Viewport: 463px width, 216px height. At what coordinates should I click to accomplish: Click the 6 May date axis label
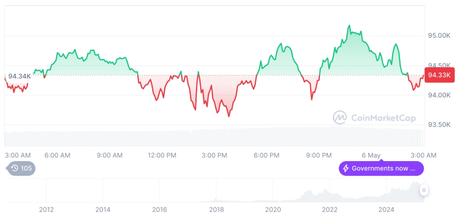pos(371,155)
